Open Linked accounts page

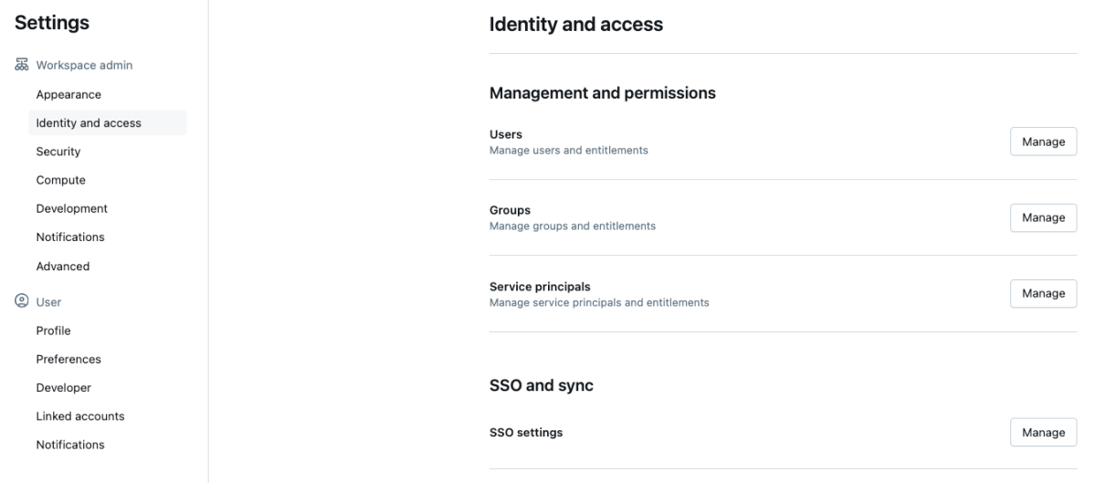click(x=80, y=416)
